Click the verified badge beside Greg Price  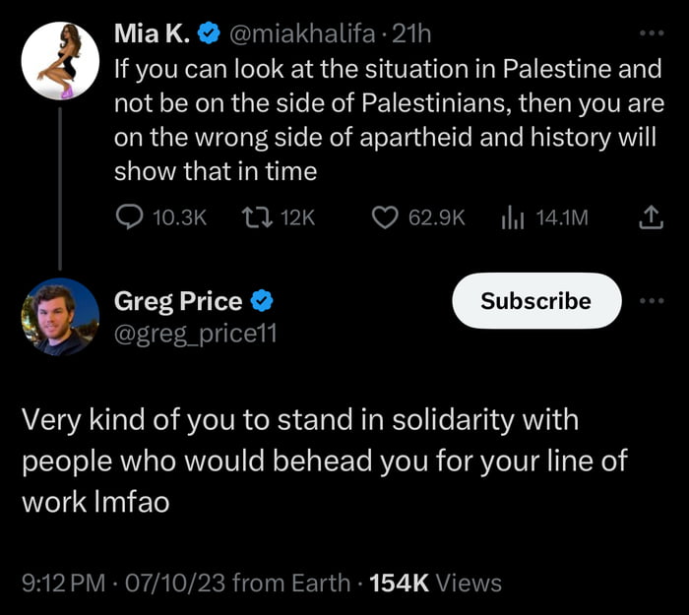(262, 301)
